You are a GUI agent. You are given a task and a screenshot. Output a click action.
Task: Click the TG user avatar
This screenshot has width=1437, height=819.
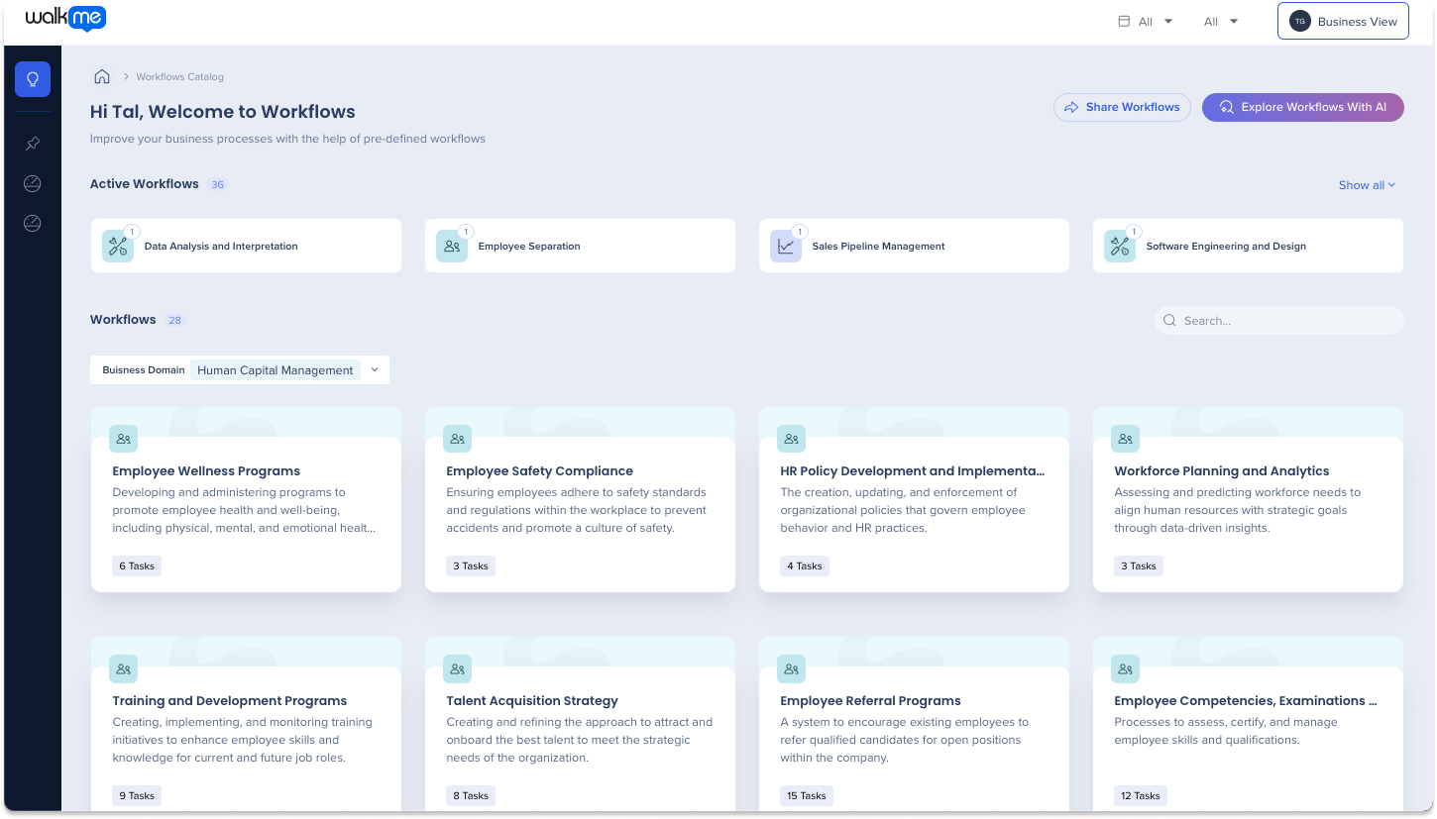[x=1299, y=21]
